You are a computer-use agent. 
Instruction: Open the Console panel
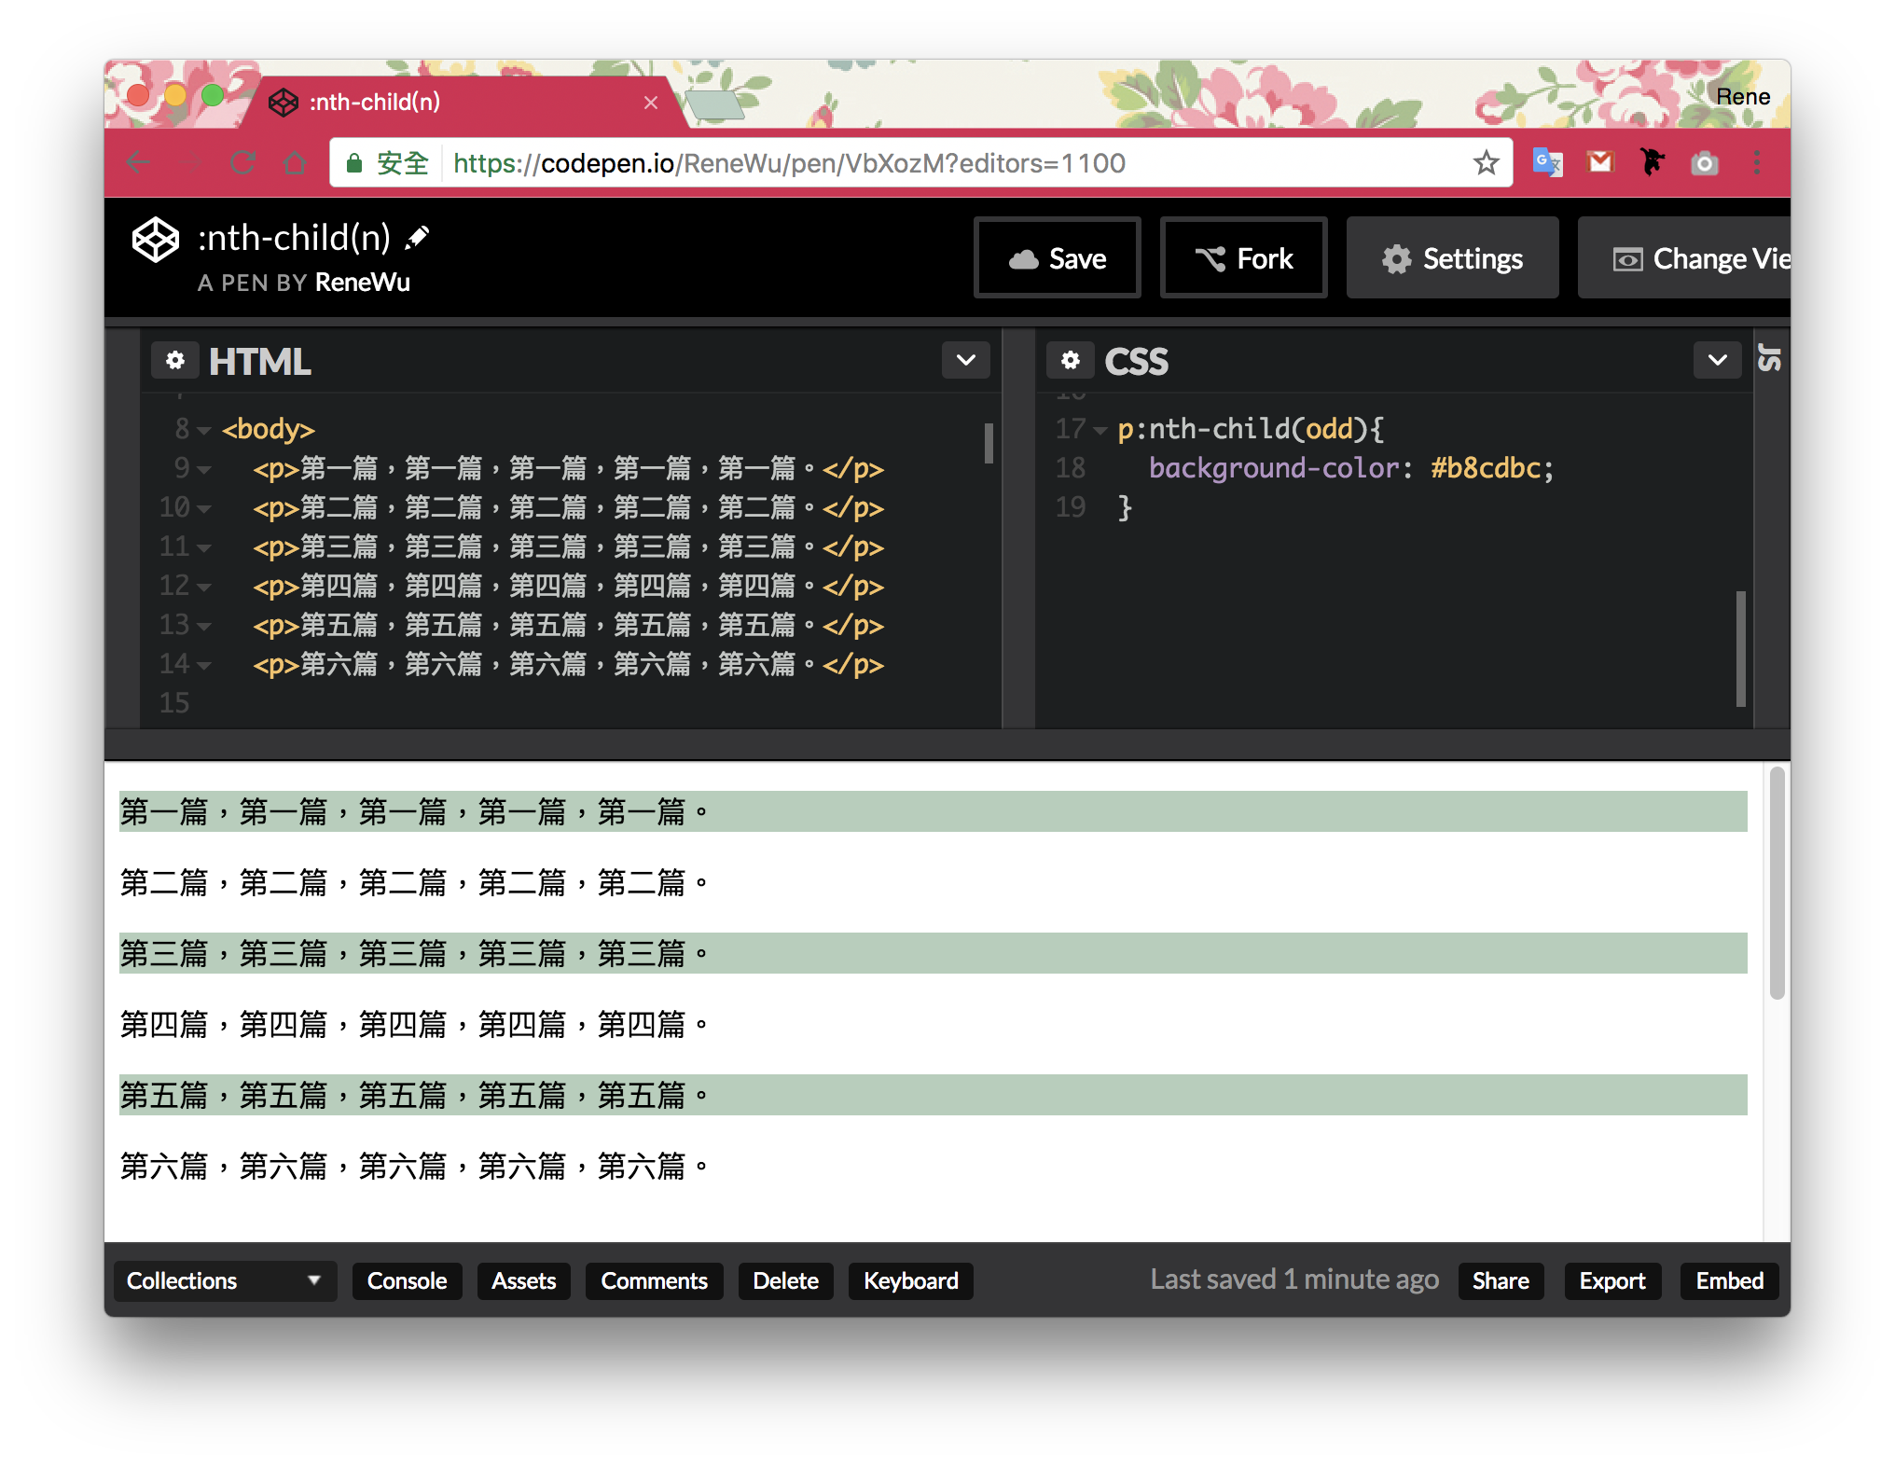(407, 1280)
